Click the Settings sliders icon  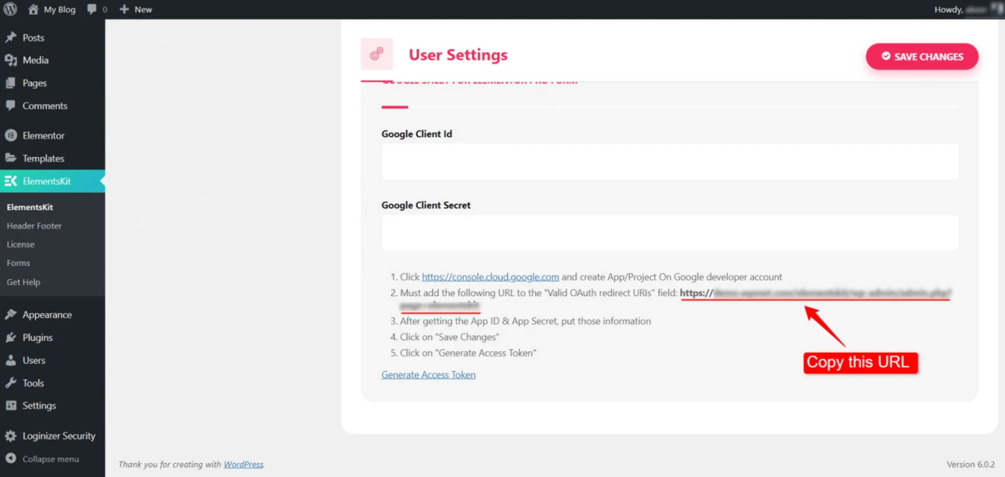(x=11, y=405)
